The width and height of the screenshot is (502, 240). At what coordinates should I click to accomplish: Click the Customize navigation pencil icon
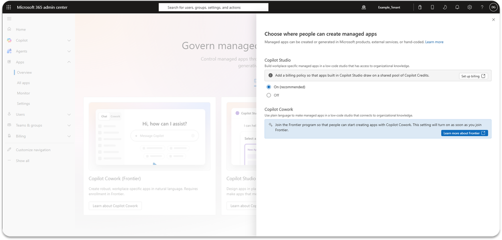[9, 150]
